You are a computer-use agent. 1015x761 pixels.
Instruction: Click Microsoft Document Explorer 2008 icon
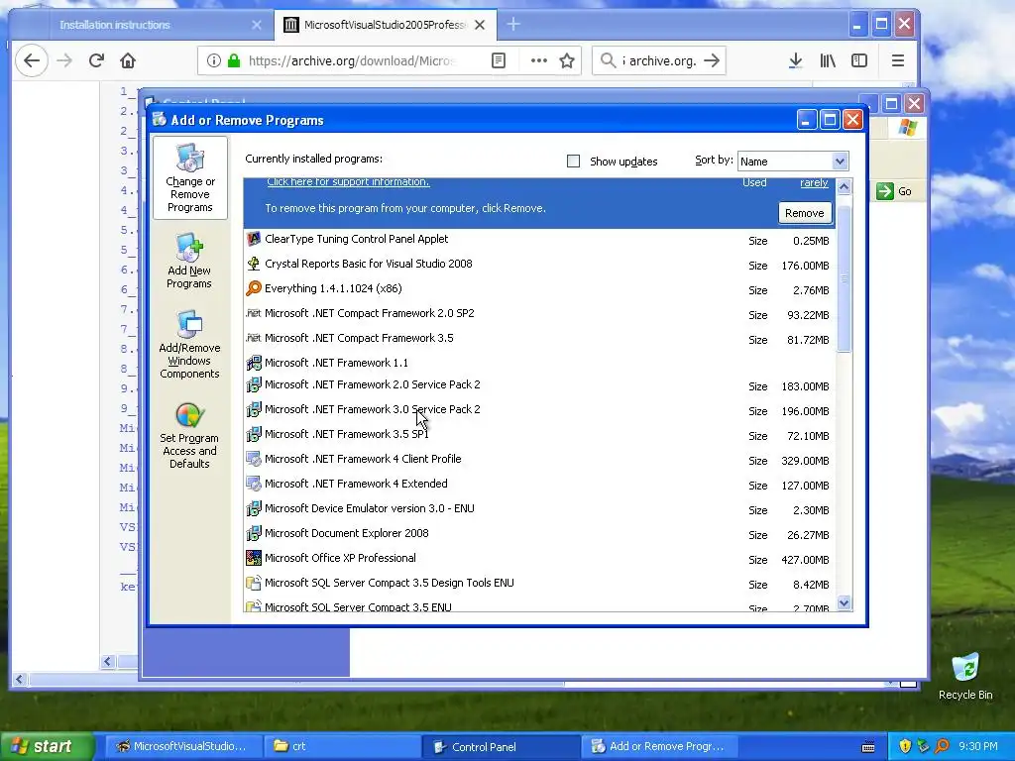pyautogui.click(x=254, y=533)
